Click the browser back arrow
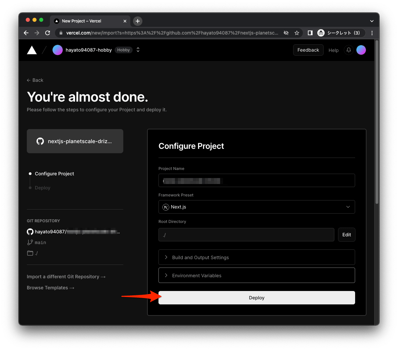 (26, 33)
